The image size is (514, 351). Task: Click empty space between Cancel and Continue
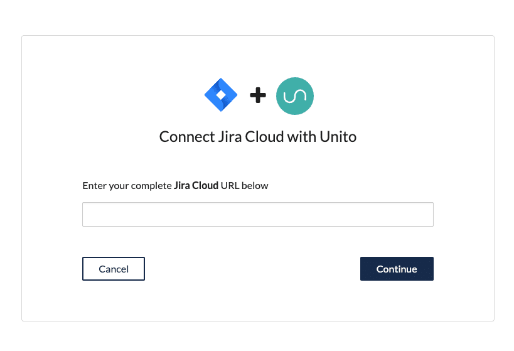tap(252, 269)
